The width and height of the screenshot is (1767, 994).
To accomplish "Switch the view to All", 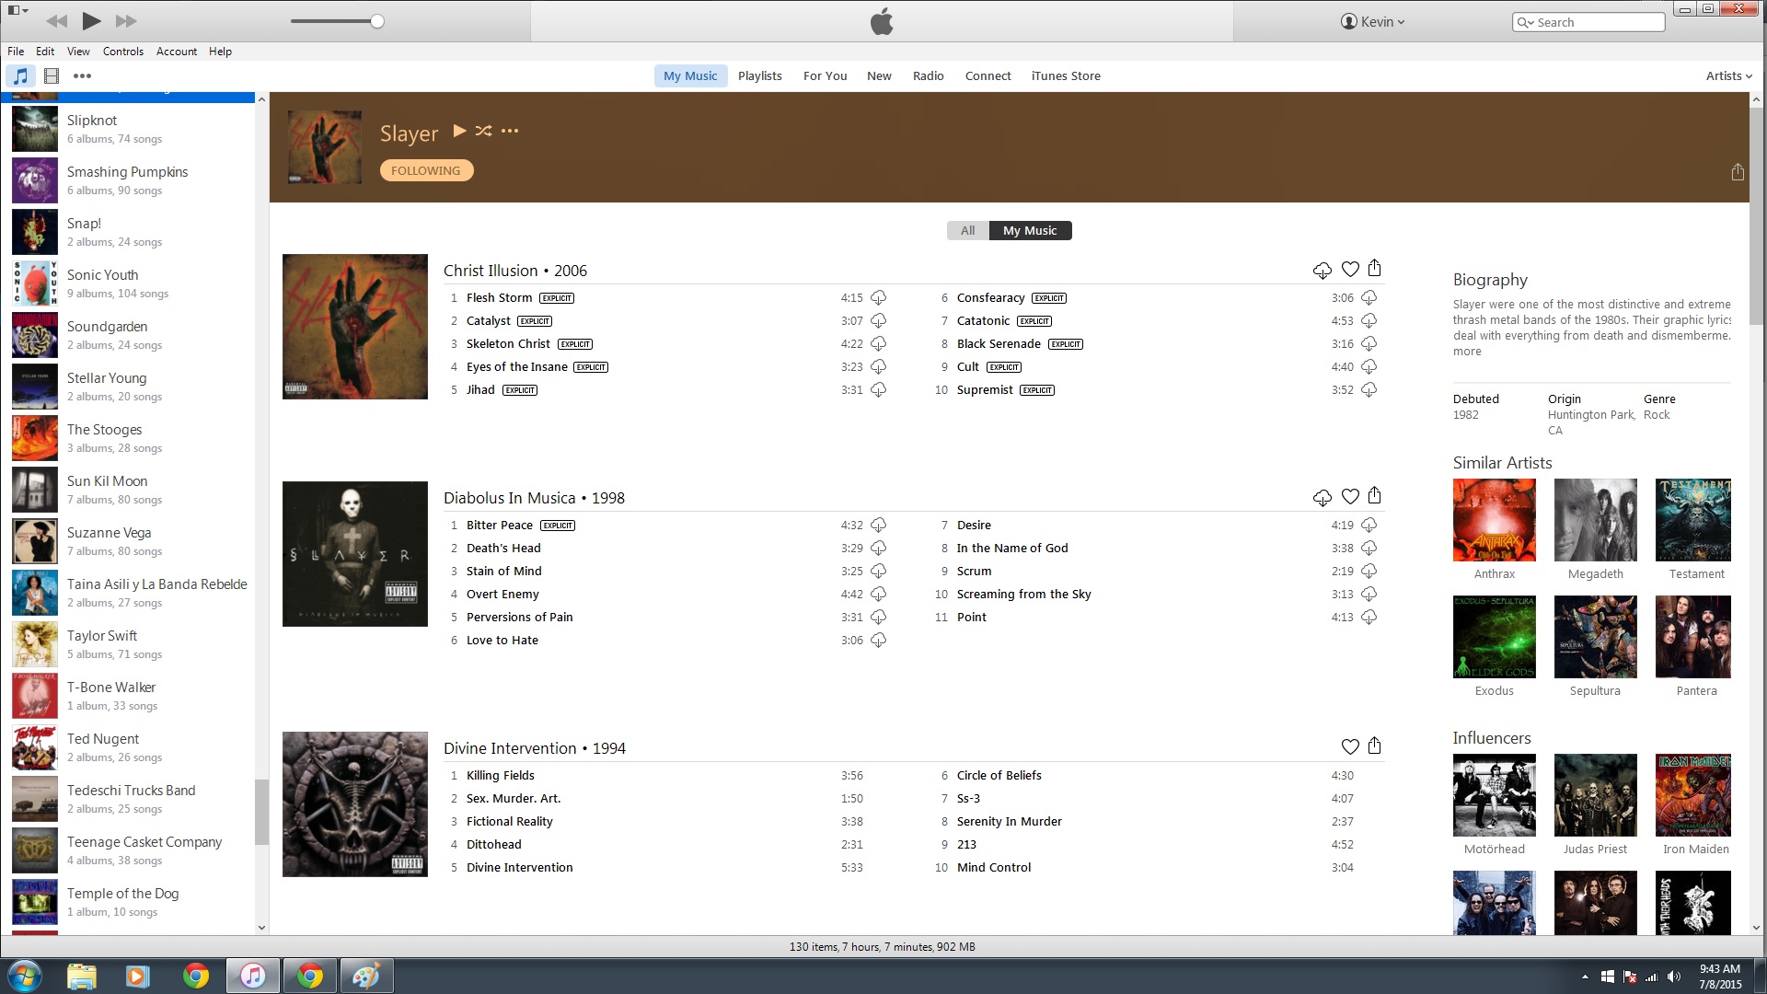I will [x=967, y=231].
